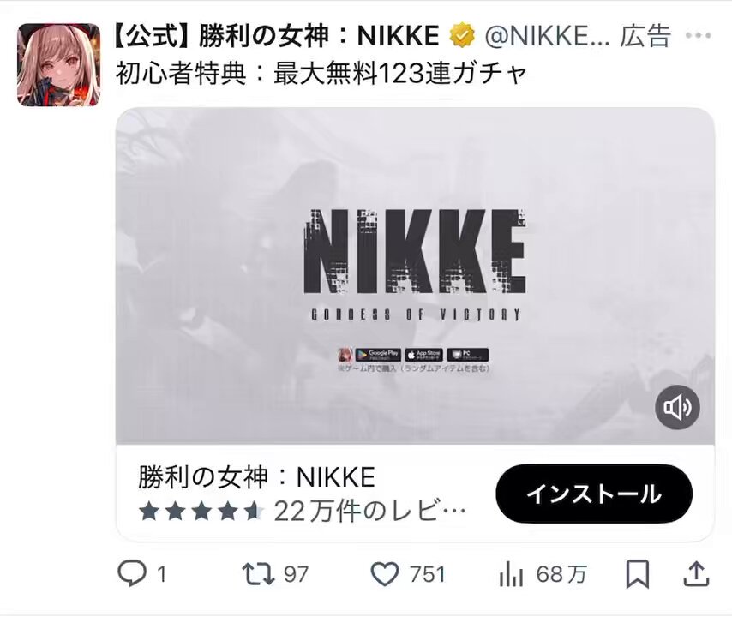Like the post with heart icon
Viewport: 732px width, 617px height.
(x=385, y=574)
